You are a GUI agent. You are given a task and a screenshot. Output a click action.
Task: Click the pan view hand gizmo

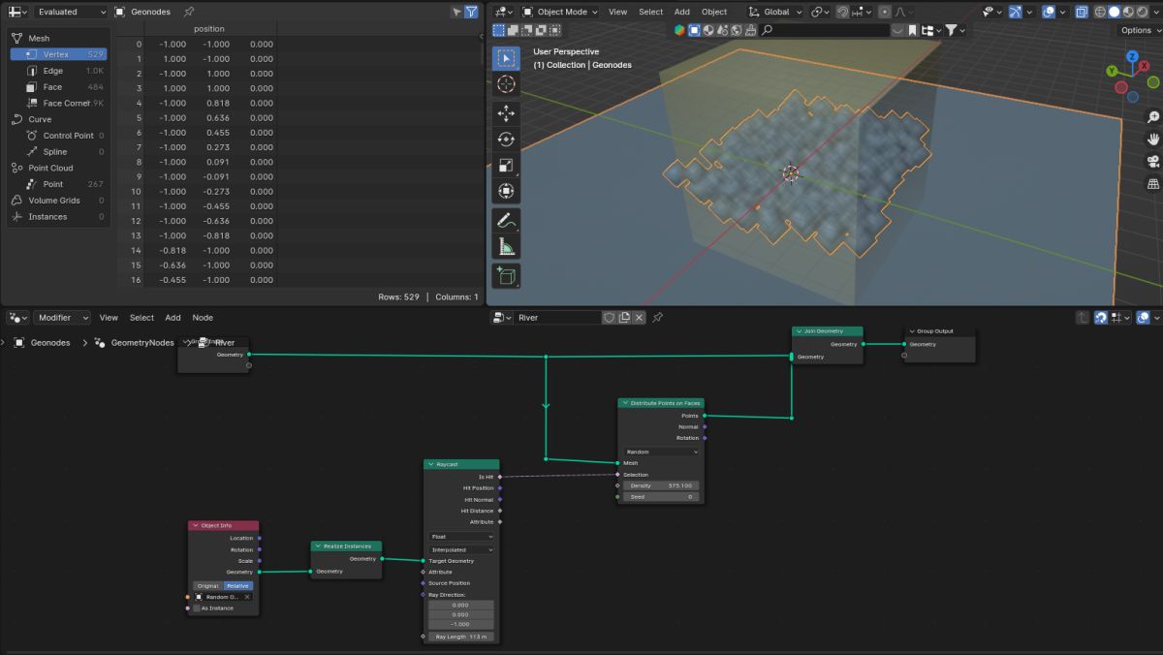point(1153,140)
